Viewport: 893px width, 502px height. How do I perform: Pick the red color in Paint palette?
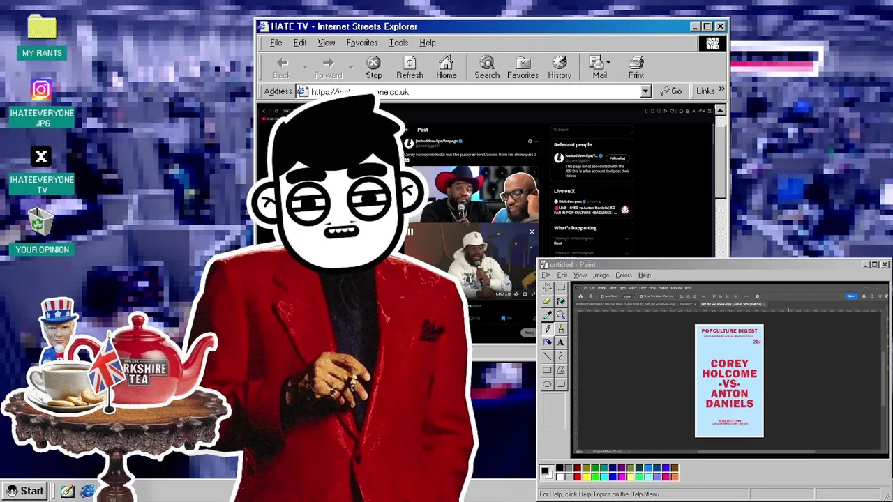point(578,477)
